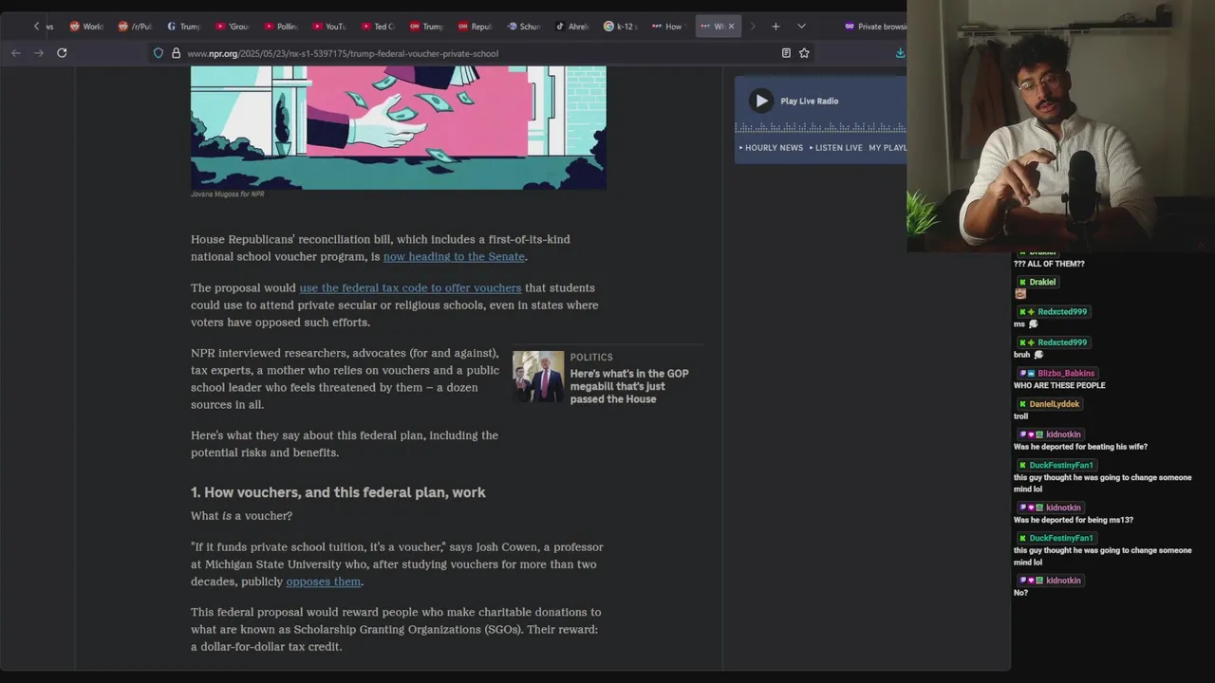Click chat message 'No?' from kidnotkin
The image size is (1215, 683).
[x=1020, y=593]
